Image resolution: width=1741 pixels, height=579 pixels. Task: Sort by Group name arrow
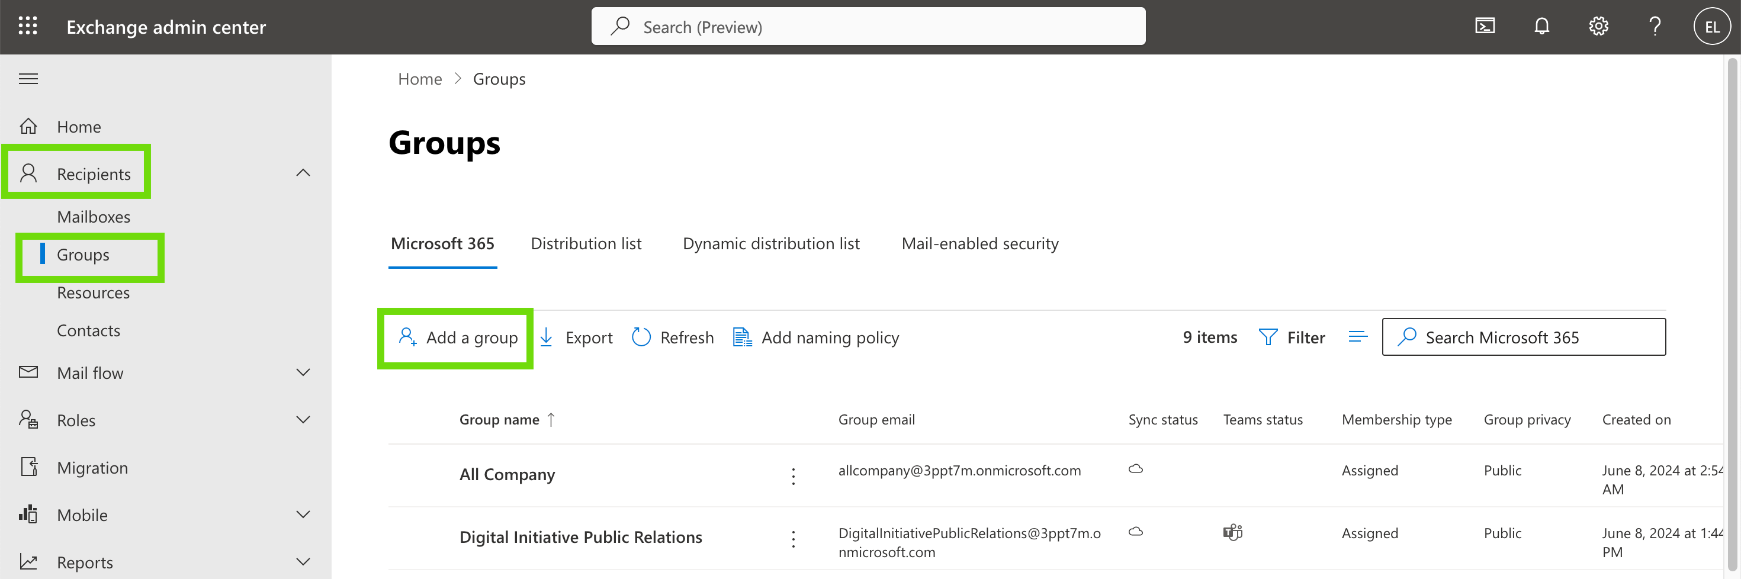pos(551,420)
